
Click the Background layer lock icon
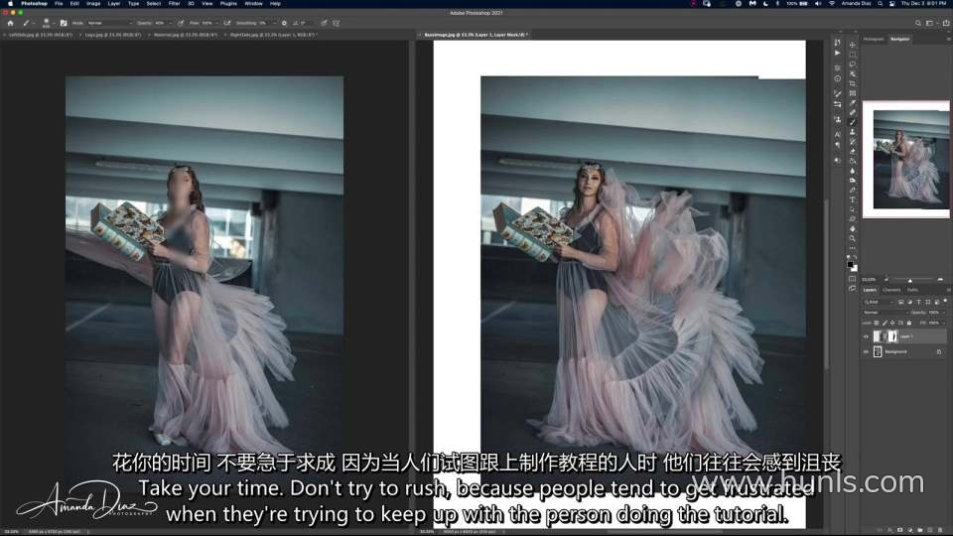pos(939,351)
